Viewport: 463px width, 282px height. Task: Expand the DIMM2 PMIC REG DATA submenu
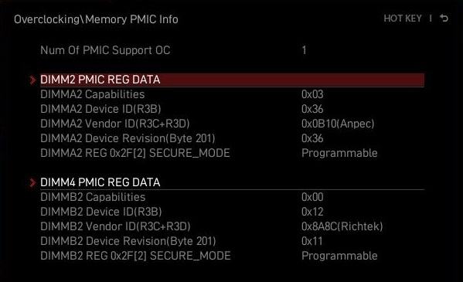232,80
